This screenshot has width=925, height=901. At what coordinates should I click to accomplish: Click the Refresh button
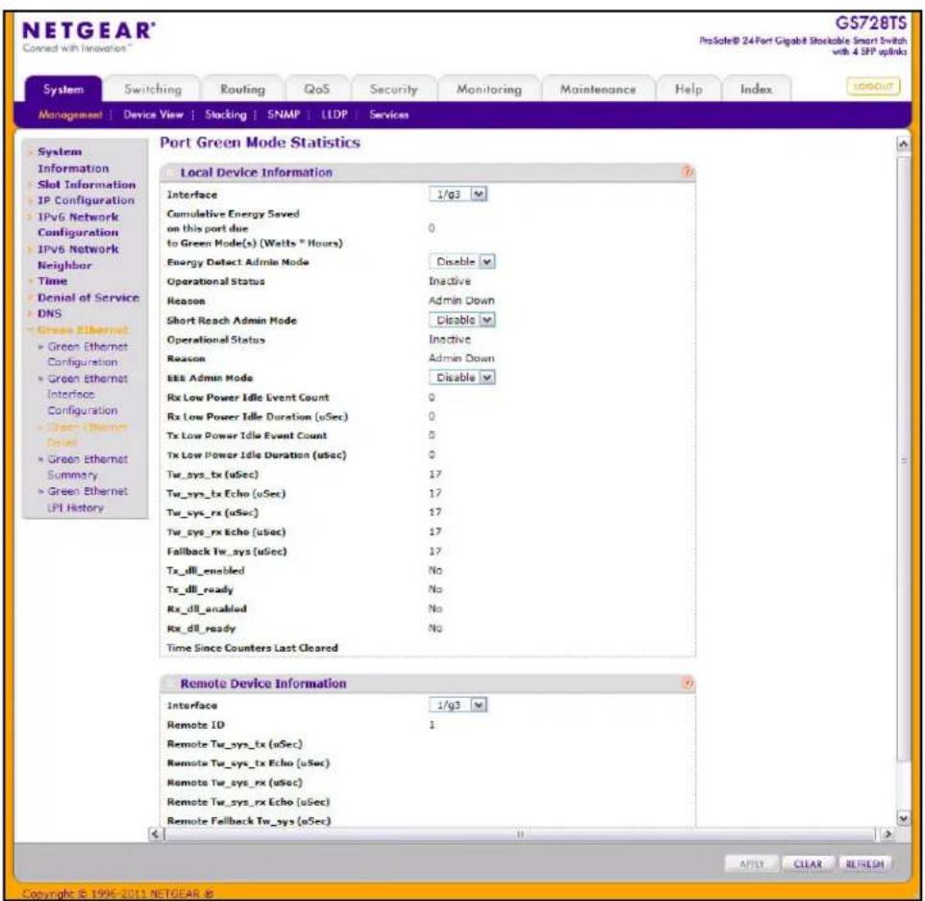coord(864,863)
